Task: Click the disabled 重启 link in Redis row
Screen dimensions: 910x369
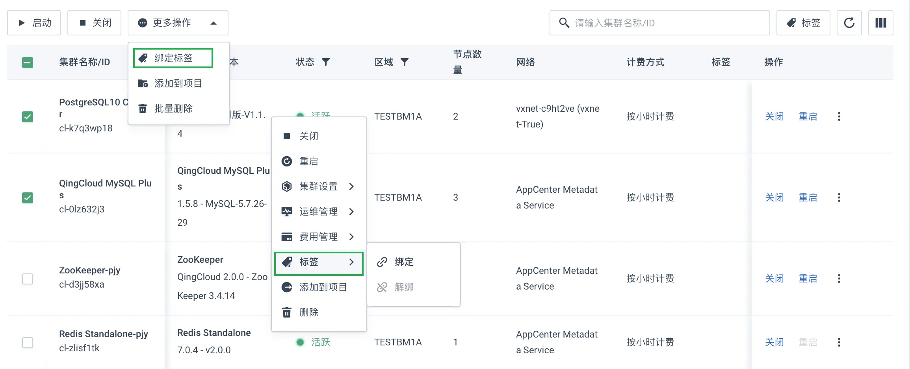Action: (808, 342)
